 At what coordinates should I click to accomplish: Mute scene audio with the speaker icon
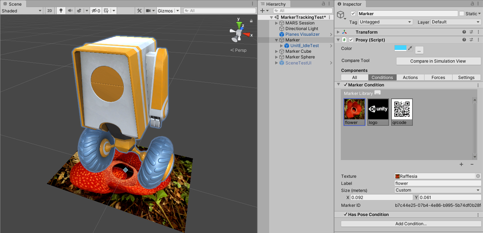70,11
